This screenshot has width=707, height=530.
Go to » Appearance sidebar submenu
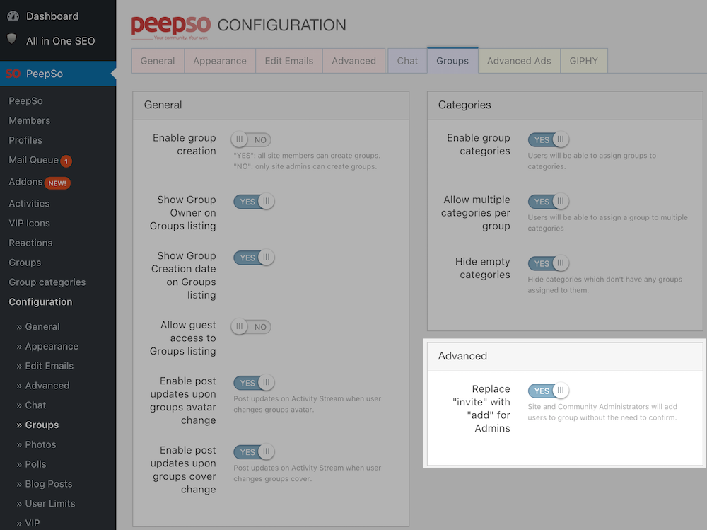(x=47, y=346)
